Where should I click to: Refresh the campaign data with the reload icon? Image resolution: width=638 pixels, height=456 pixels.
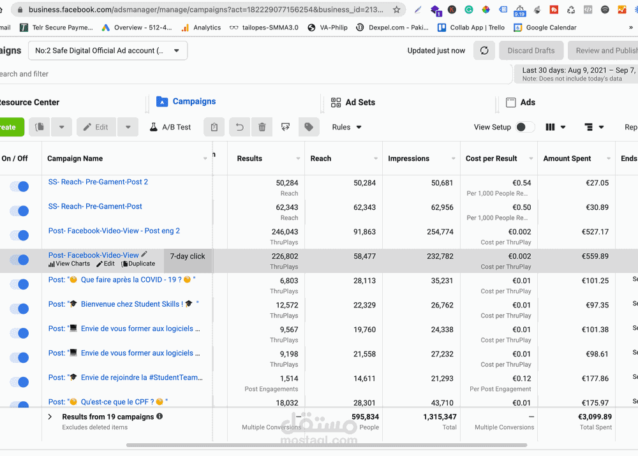coord(484,50)
